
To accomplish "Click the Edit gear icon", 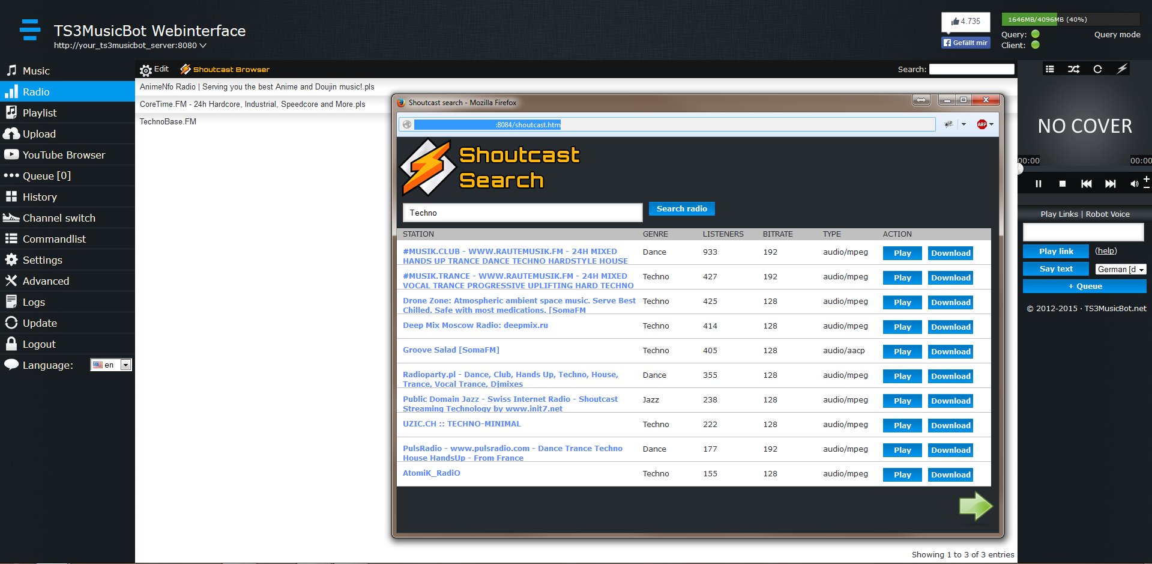I will [146, 70].
